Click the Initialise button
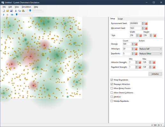 155,74
